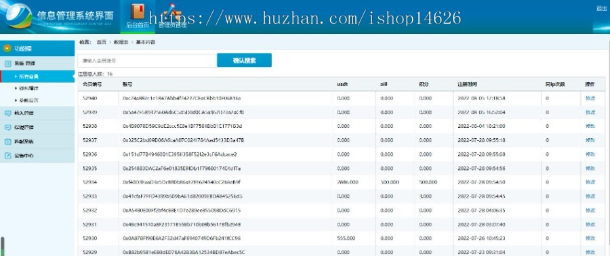Click 基本内容 in the breadcrumb
Screen dimensions: 610x256
[146, 42]
